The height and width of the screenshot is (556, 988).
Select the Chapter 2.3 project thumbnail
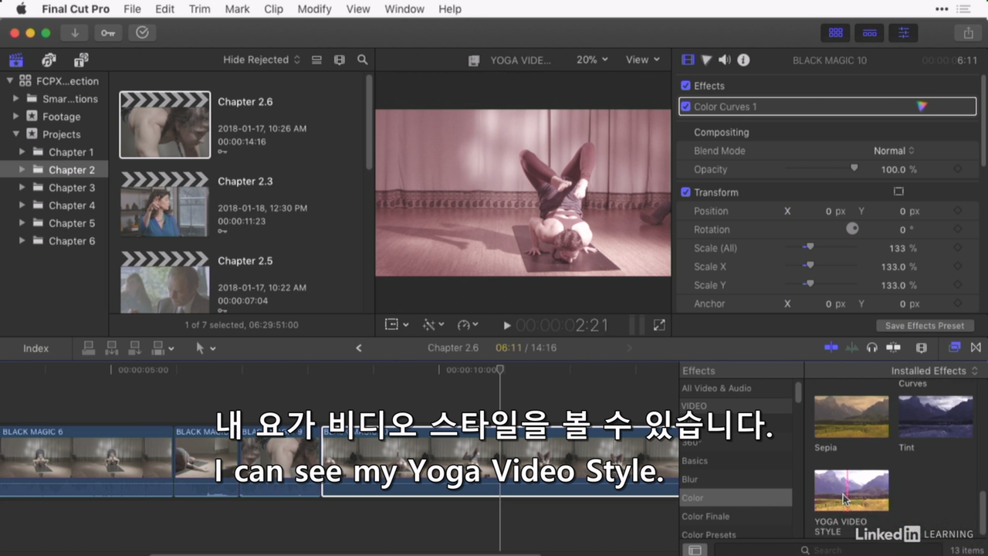164,204
